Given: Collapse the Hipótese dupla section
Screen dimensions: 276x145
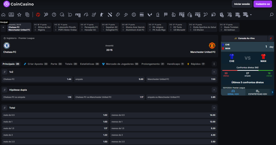Looking at the screenshot, I should (x=214, y=90).
